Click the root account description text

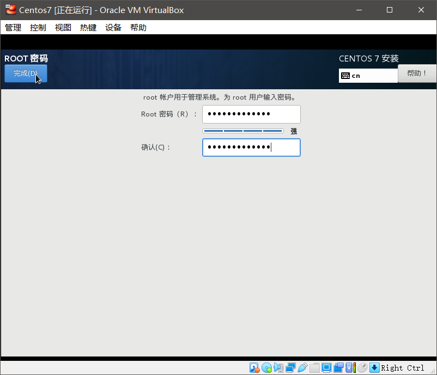tap(220, 97)
